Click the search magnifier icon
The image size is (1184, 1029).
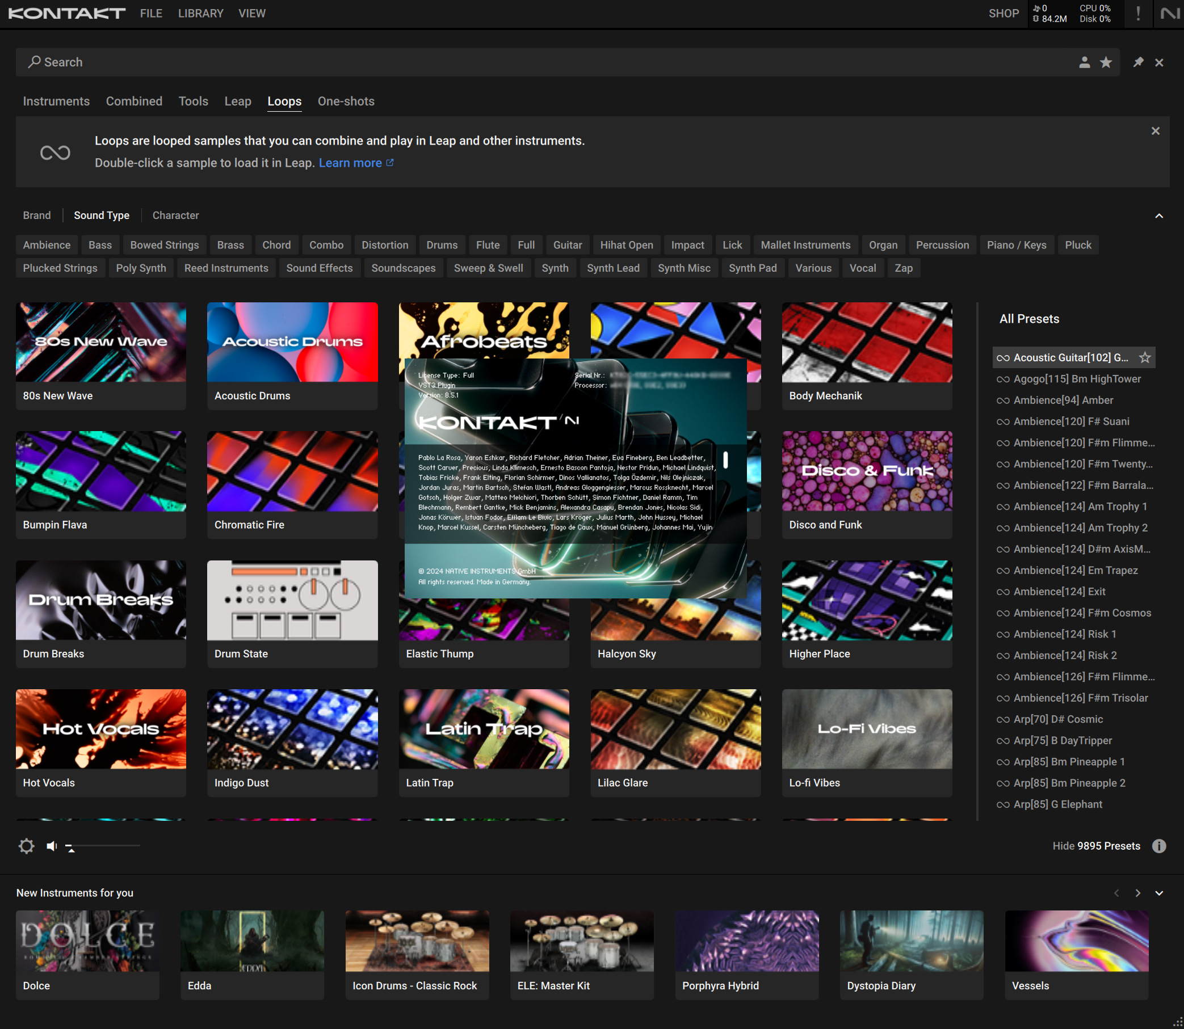(35, 61)
